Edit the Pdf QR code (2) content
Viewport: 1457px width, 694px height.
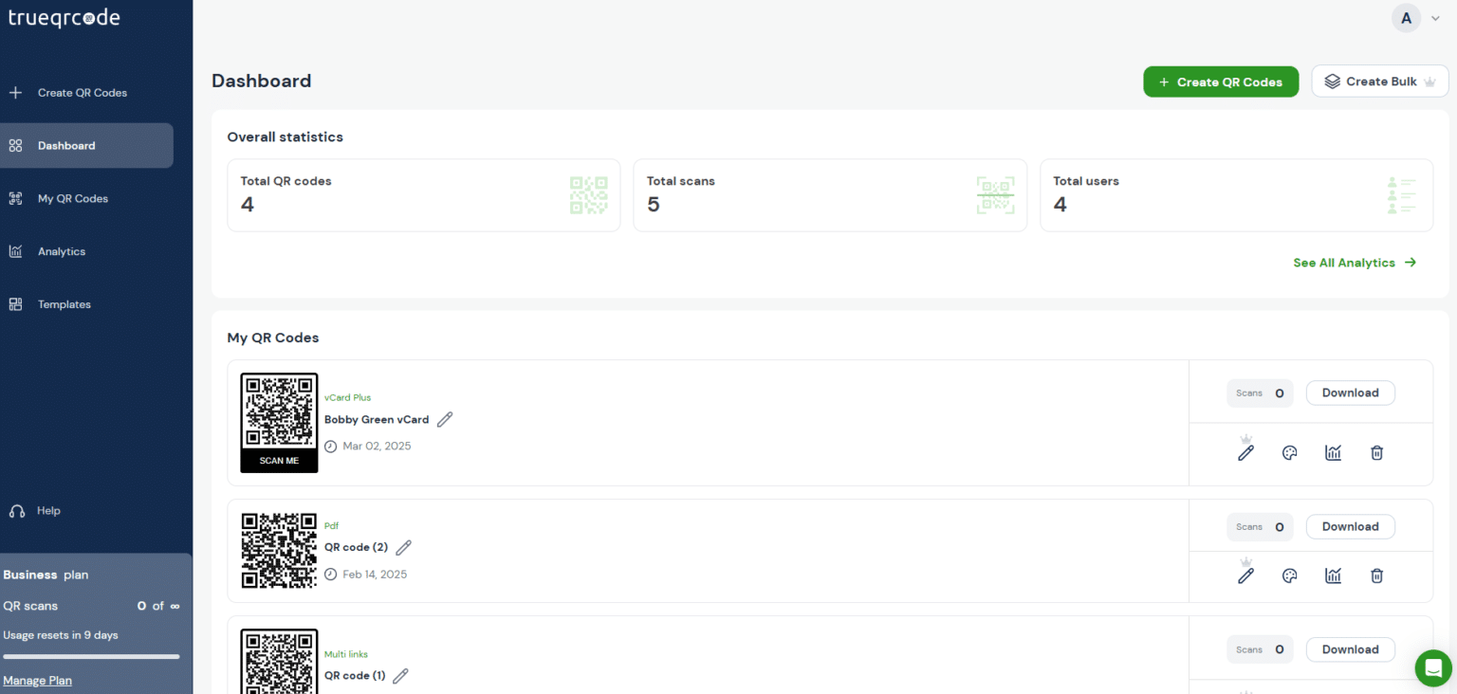(x=1245, y=575)
